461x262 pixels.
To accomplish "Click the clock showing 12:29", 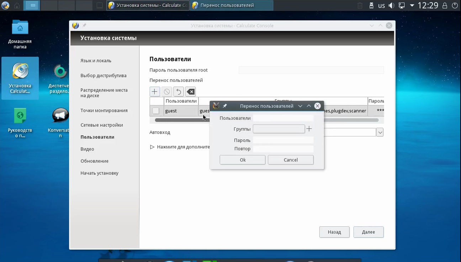I will [428, 6].
